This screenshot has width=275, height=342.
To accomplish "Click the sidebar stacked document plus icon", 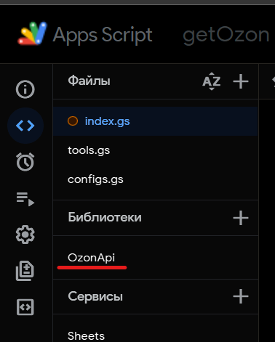I will pos(25,271).
